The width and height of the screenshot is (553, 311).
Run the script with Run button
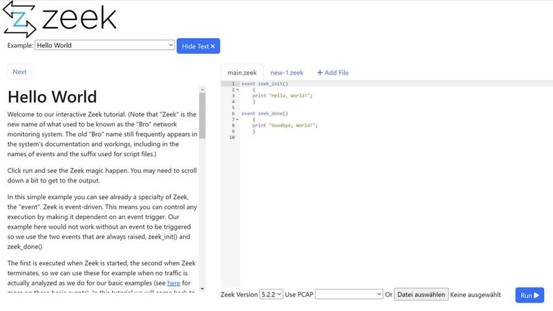coord(529,295)
